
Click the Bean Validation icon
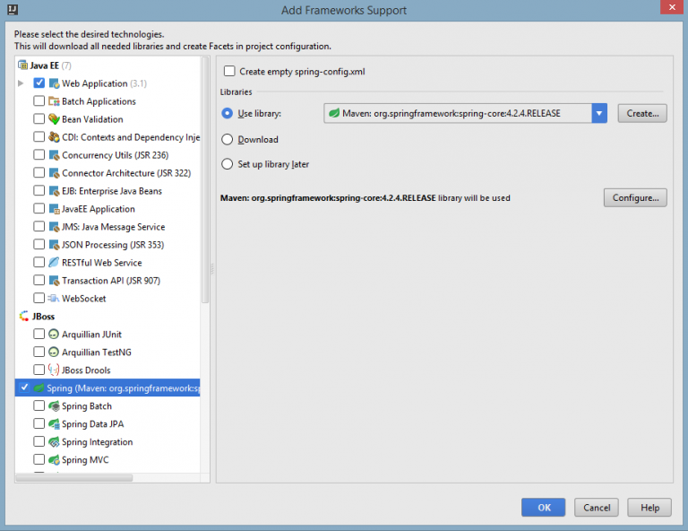pyautogui.click(x=54, y=119)
